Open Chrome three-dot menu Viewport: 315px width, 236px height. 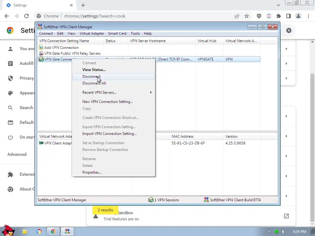[308, 16]
